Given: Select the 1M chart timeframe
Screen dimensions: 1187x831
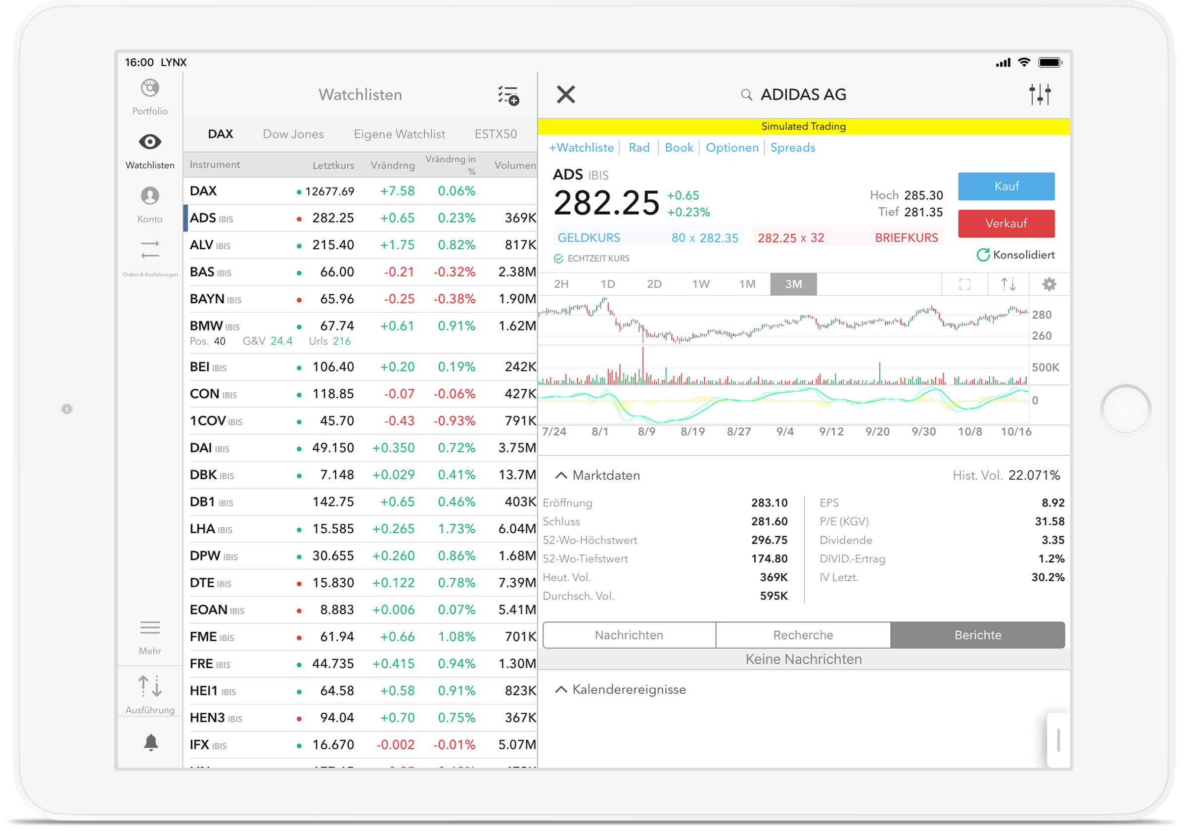Looking at the screenshot, I should click(x=747, y=284).
